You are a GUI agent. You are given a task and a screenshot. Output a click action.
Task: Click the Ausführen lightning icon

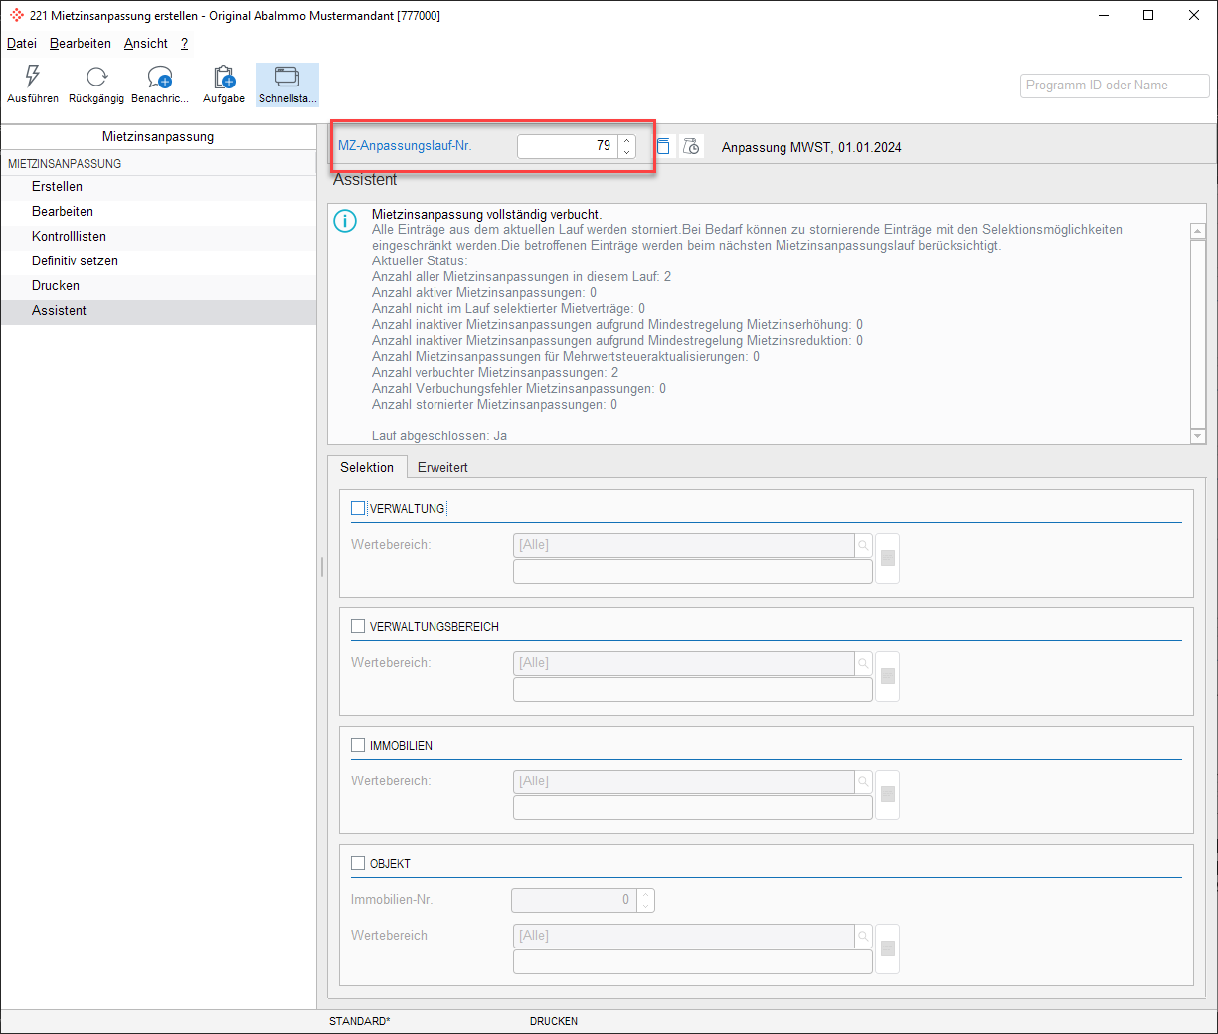pos(33,76)
